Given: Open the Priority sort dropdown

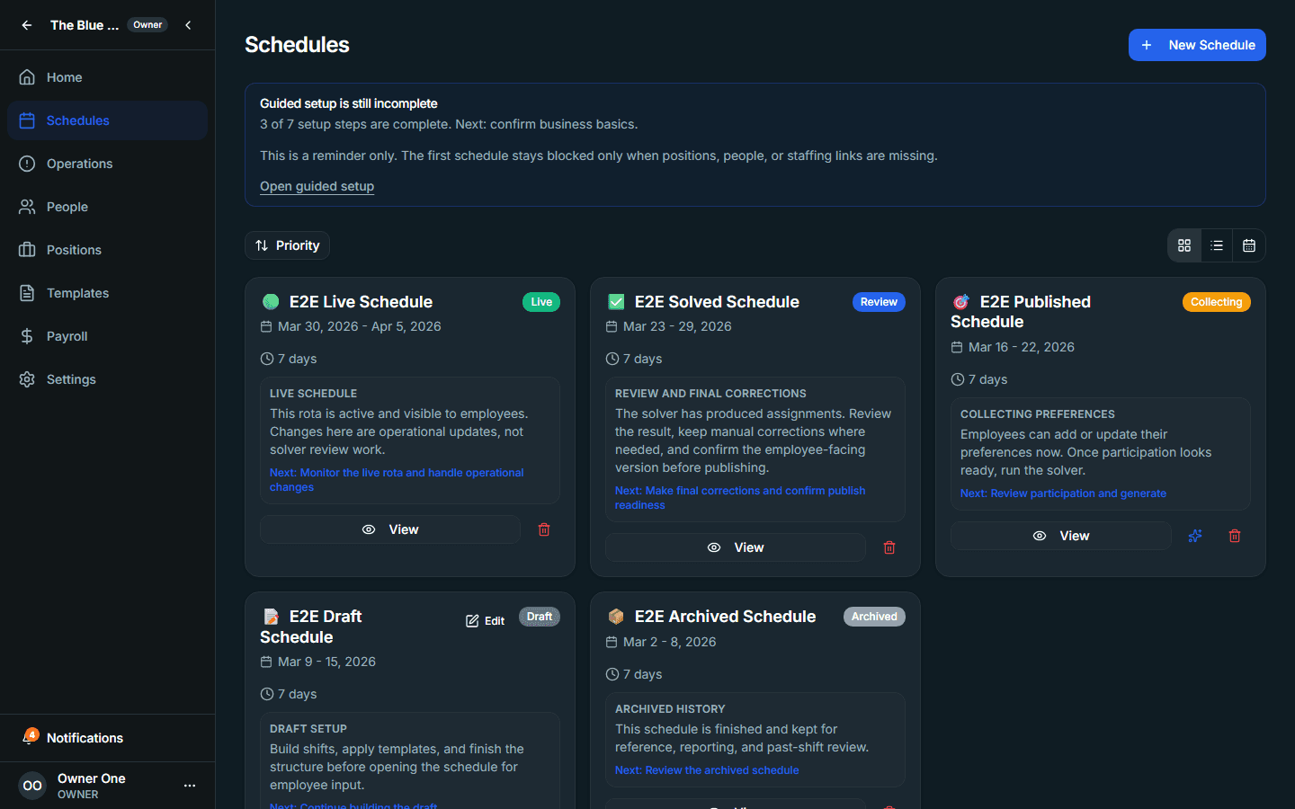Looking at the screenshot, I should pos(287,245).
